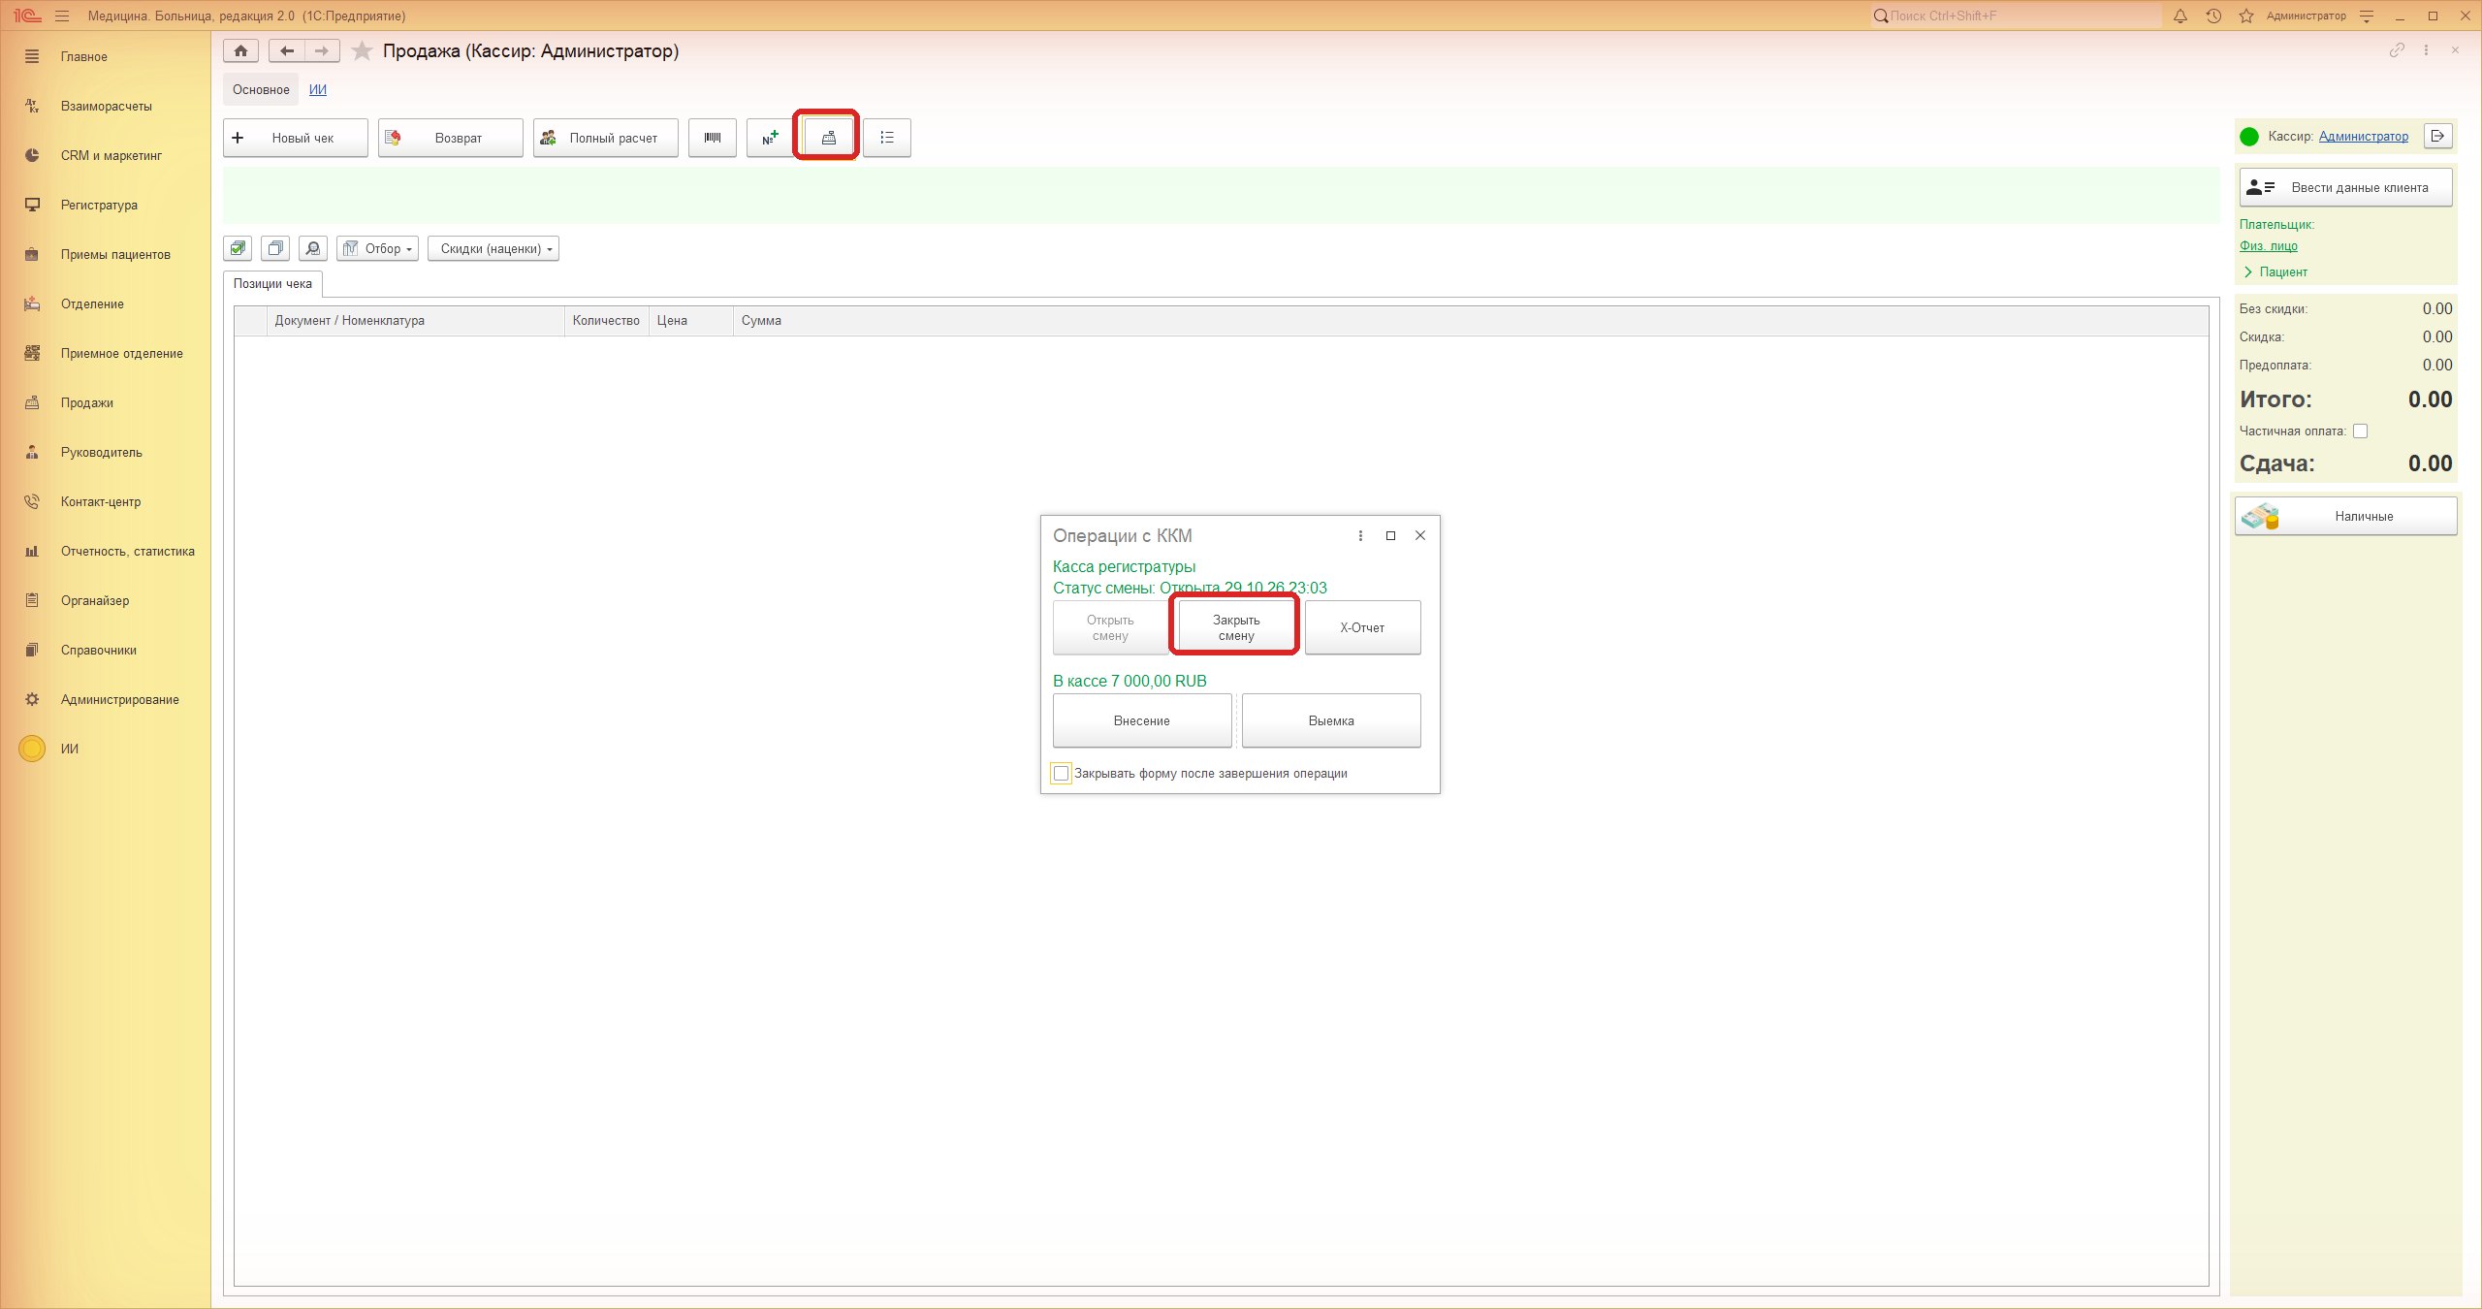Click the 'Х-Отчет' button
2482x1309 pixels.
(1362, 627)
